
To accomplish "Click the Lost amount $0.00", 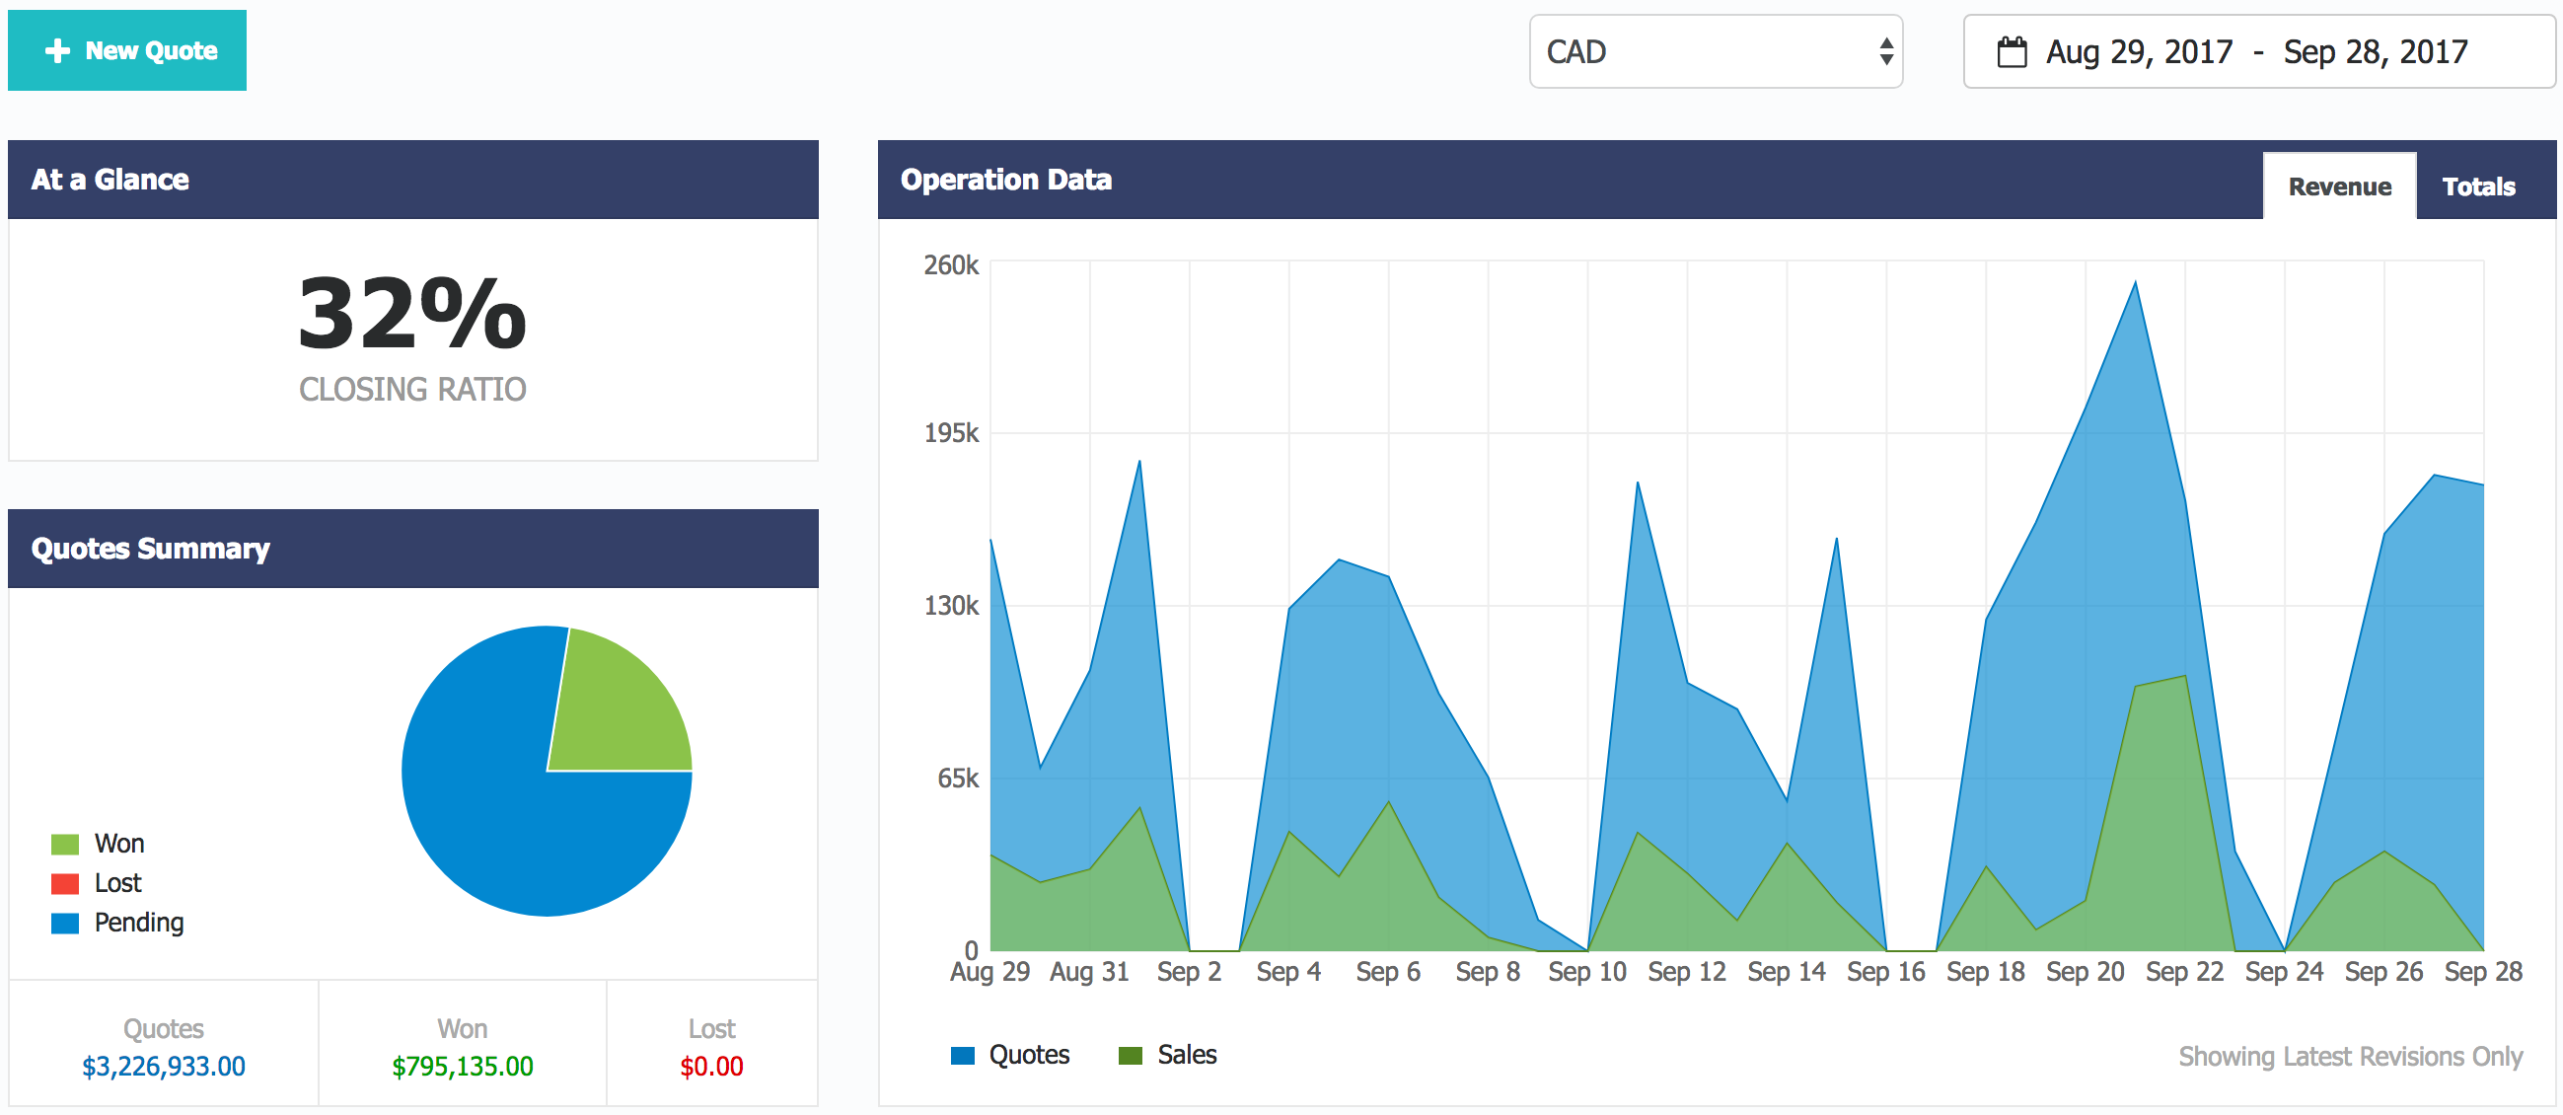I will [710, 1067].
